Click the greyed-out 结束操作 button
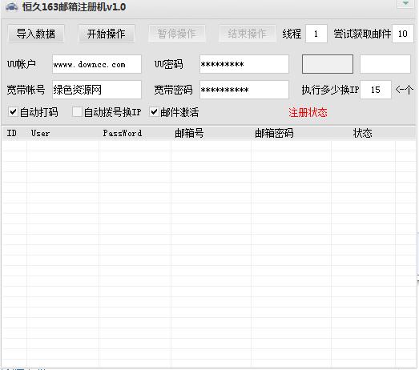419x370 pixels. click(248, 34)
